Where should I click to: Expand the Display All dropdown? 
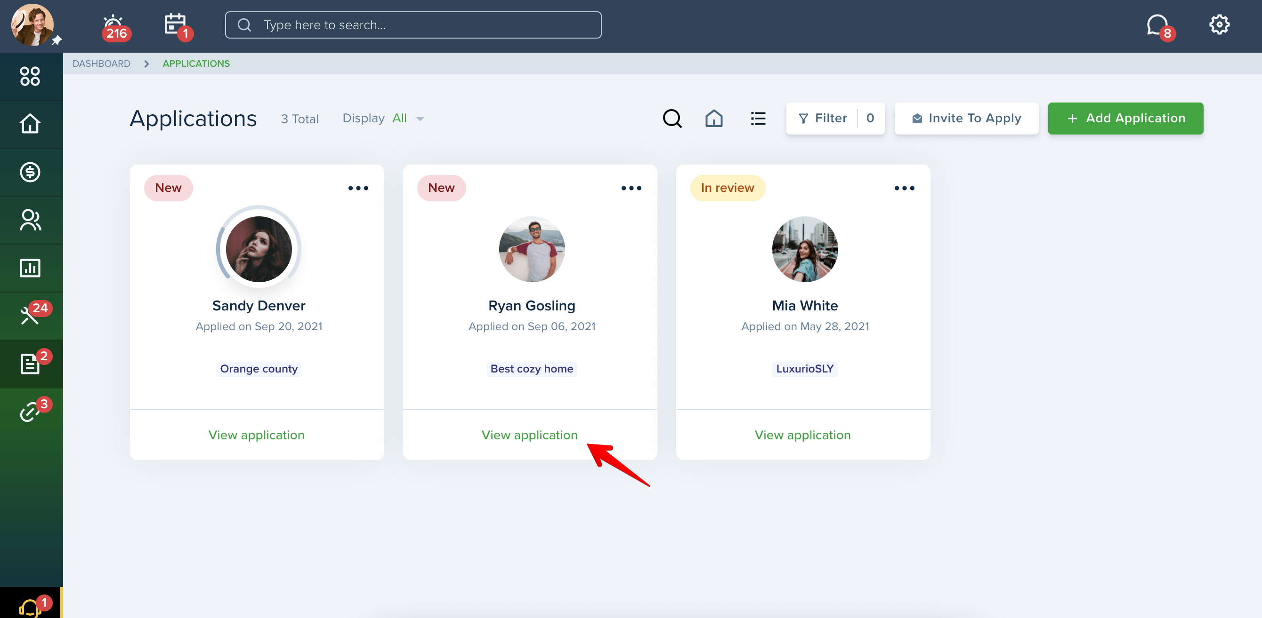click(x=384, y=119)
